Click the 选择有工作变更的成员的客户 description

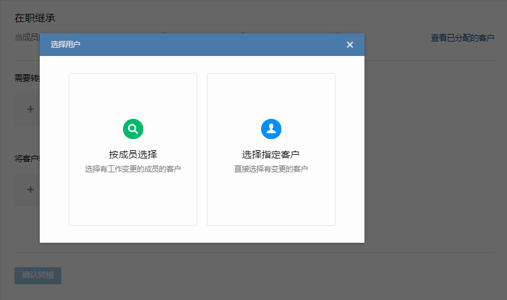(x=132, y=169)
